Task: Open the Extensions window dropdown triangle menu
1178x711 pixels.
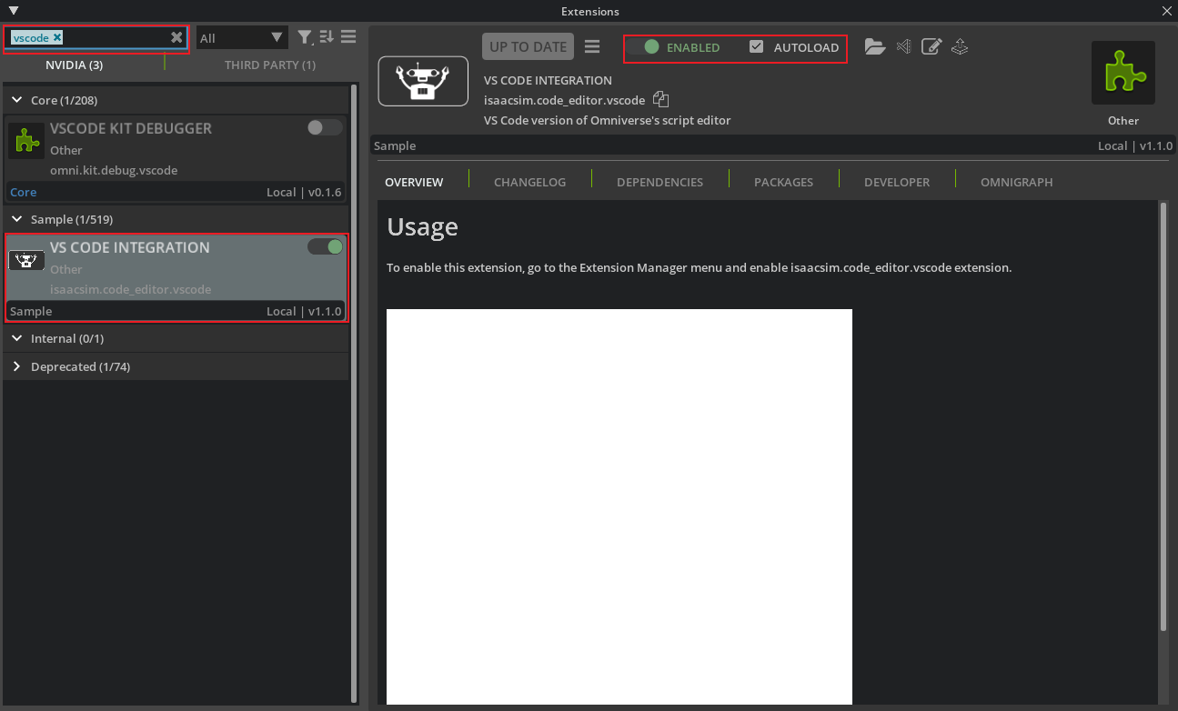Action: pos(13,11)
